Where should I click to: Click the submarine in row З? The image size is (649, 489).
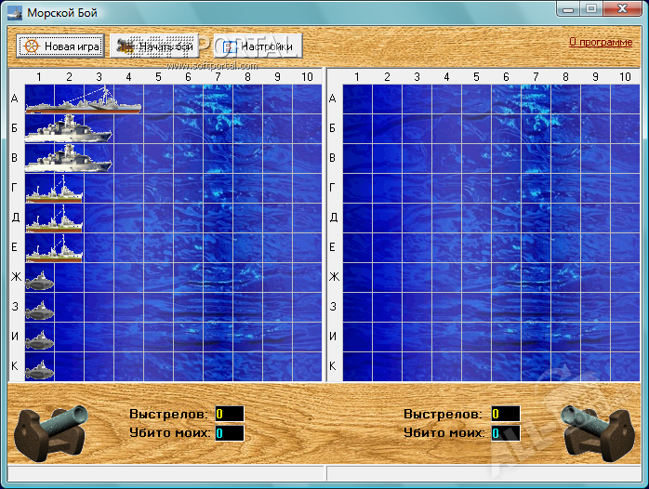click(39, 309)
